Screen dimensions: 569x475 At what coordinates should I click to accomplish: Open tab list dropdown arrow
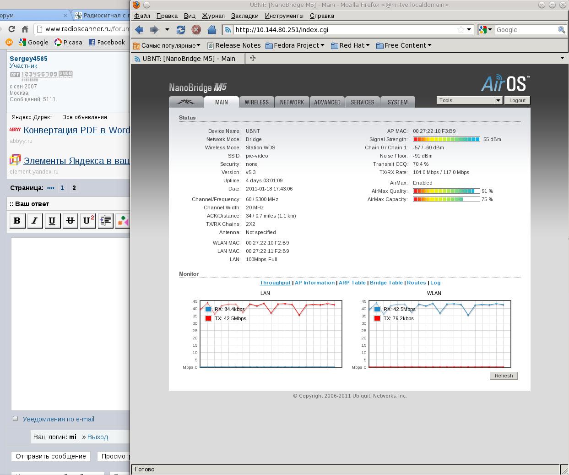click(x=562, y=58)
